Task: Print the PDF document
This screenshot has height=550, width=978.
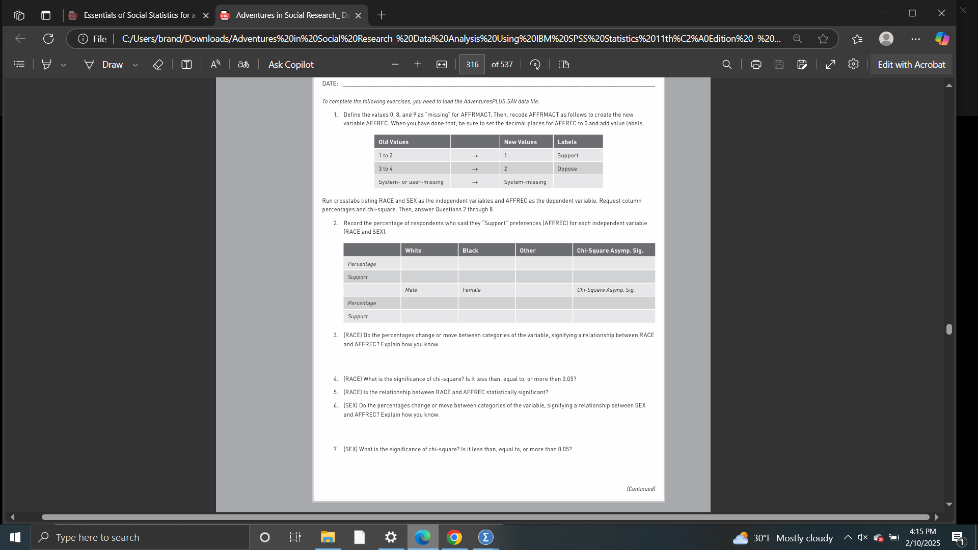Action: click(x=756, y=65)
